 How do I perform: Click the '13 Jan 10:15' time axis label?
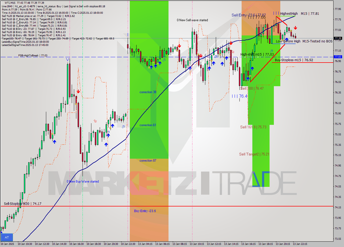[x=197, y=244]
